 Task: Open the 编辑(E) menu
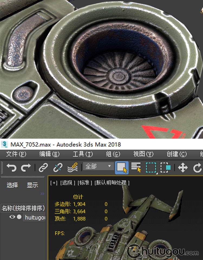pos(49,154)
